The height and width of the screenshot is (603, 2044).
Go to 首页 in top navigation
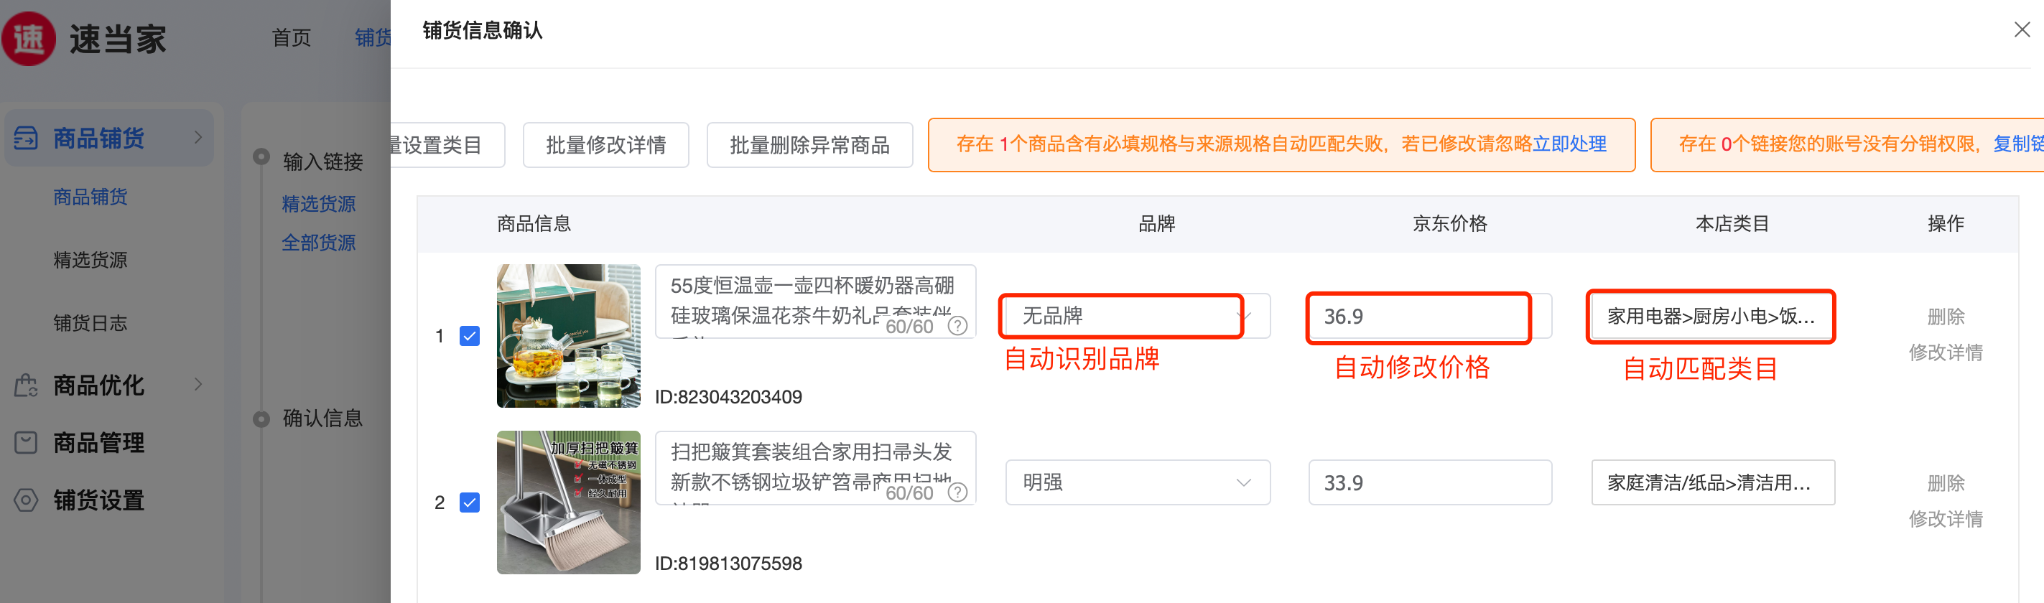pyautogui.click(x=291, y=37)
